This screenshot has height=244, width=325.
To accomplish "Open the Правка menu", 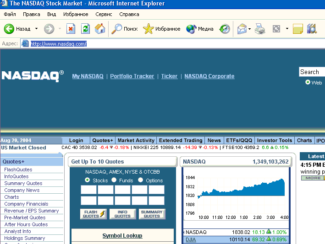I will click(x=32, y=14).
